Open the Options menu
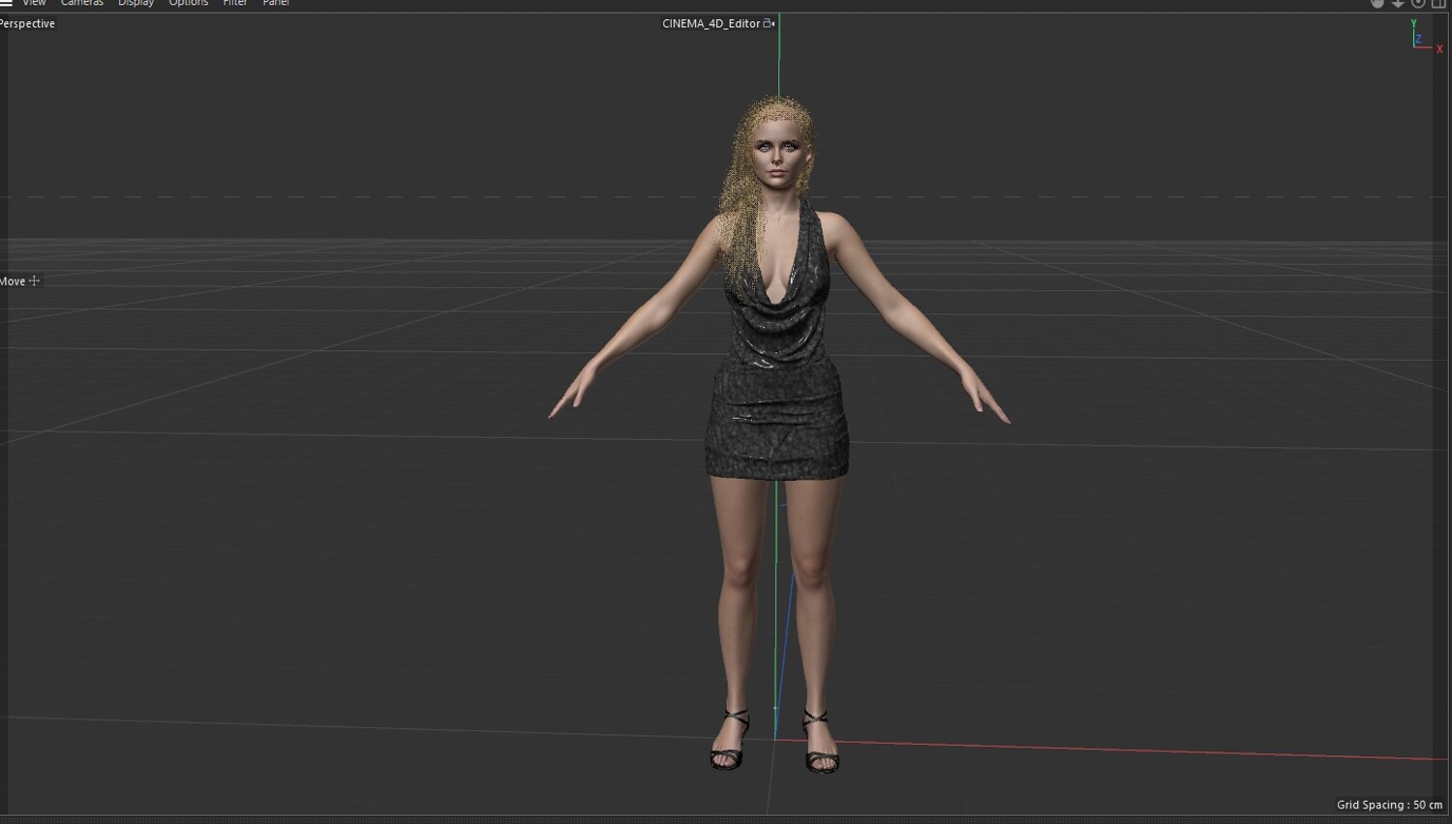1452x824 pixels. tap(189, 3)
